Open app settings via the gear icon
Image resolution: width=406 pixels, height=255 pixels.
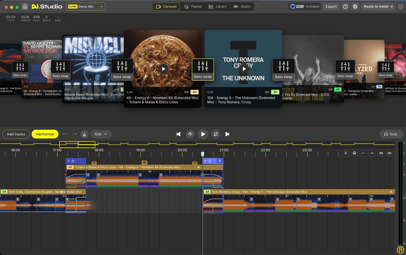pyautogui.click(x=355, y=6)
